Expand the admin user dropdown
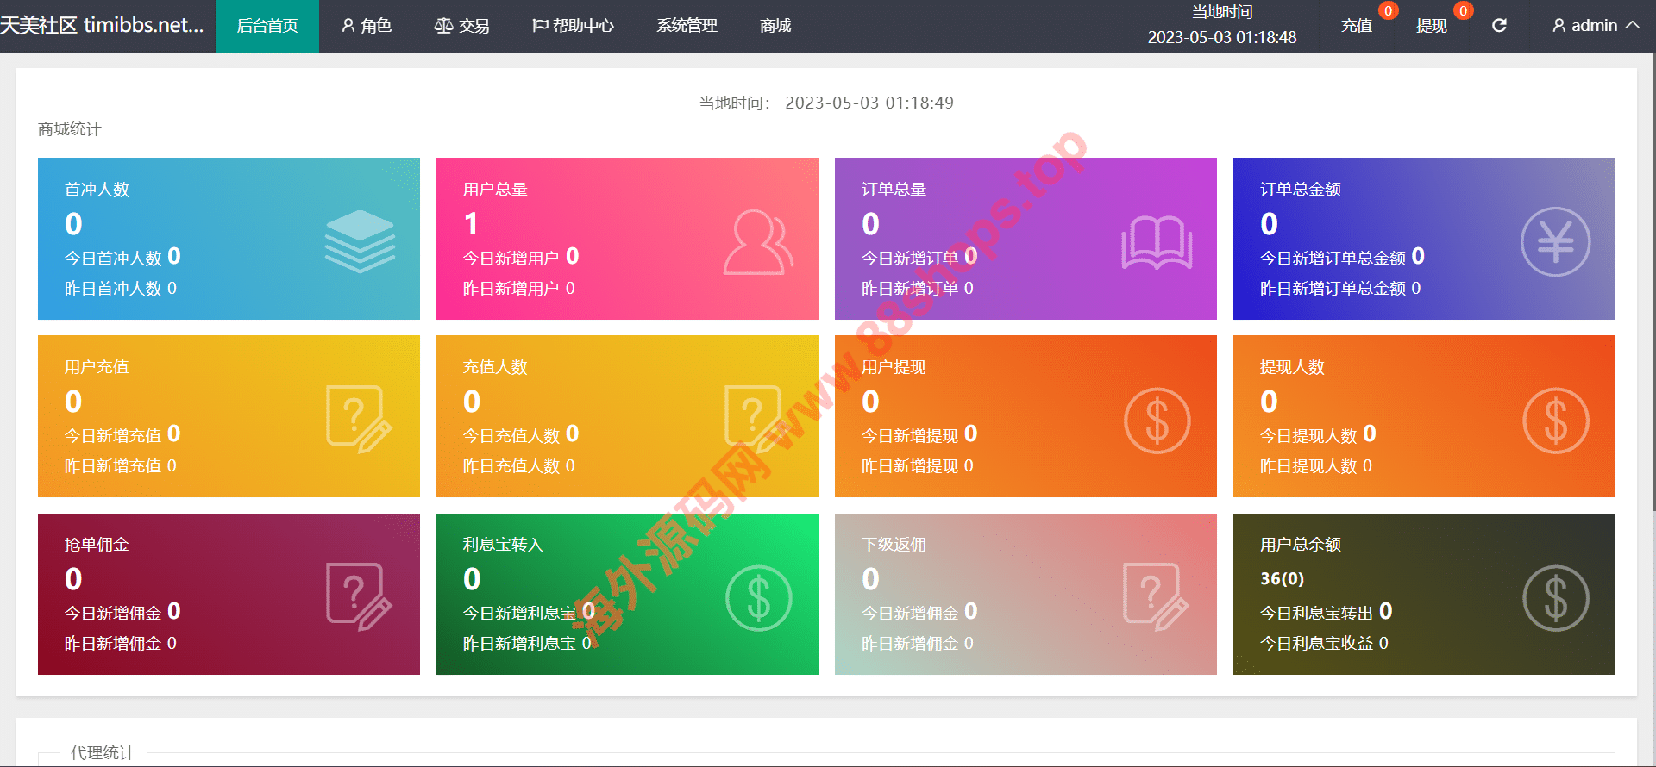Image resolution: width=1656 pixels, height=767 pixels. point(1596,26)
